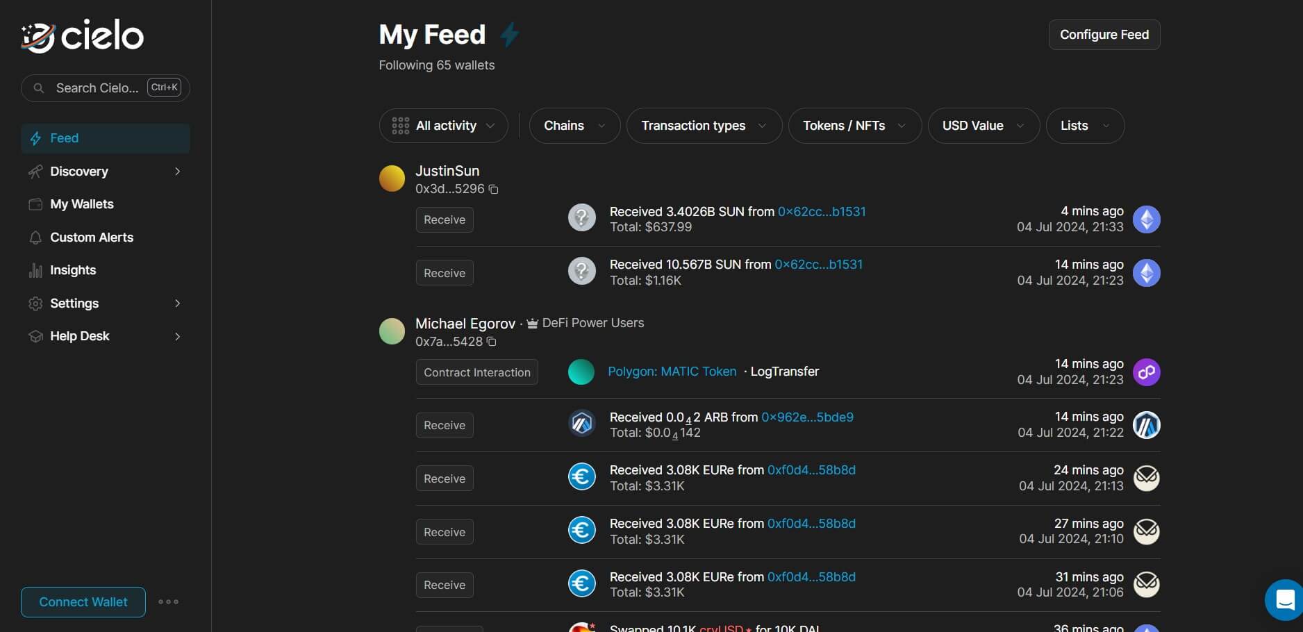Click the DeFi Power Users crown icon
This screenshot has height=632, width=1303.
pyautogui.click(x=533, y=324)
